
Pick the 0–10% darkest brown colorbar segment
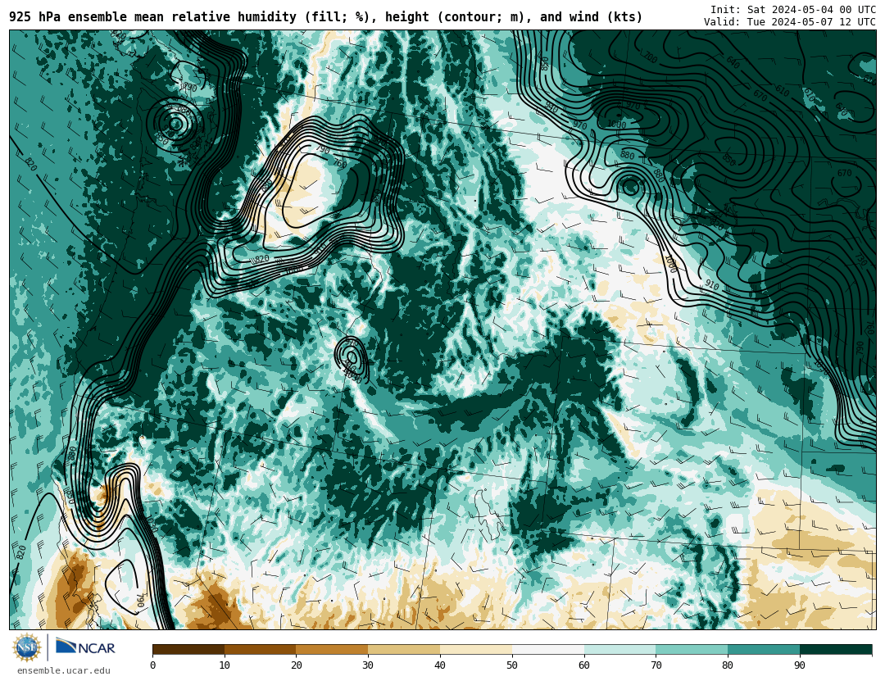188,650
